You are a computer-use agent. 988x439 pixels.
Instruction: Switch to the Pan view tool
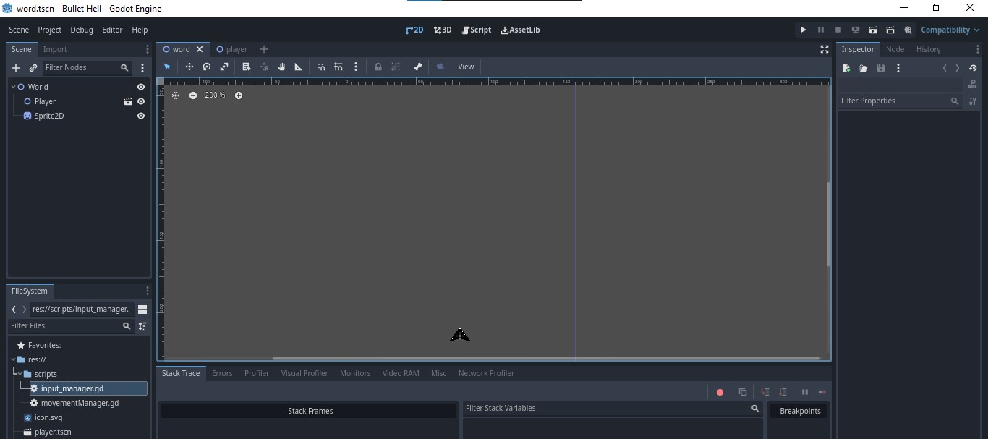pyautogui.click(x=281, y=67)
